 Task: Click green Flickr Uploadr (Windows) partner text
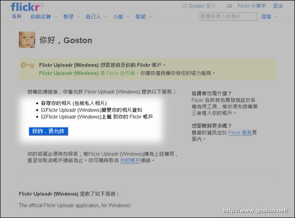tap(69, 73)
